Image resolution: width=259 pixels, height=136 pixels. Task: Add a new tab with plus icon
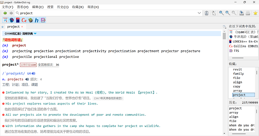(3, 27)
